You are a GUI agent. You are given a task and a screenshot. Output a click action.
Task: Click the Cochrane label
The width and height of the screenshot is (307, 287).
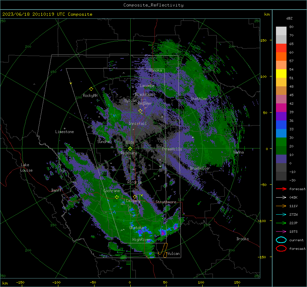(x=112, y=191)
